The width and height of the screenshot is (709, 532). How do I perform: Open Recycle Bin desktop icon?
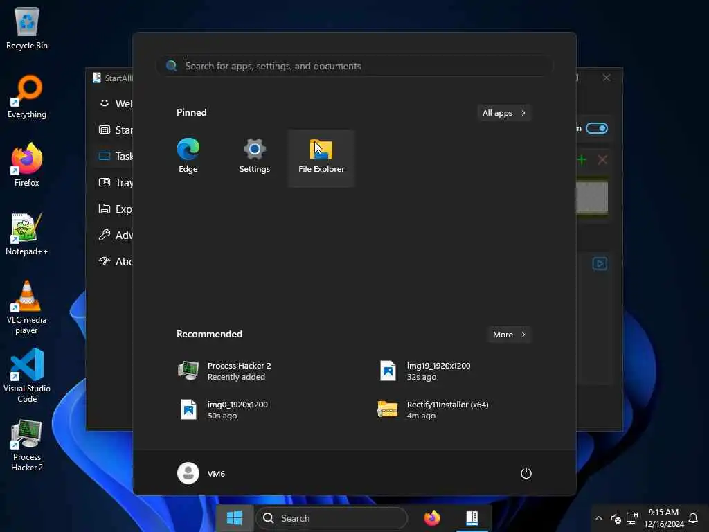pyautogui.click(x=27, y=28)
